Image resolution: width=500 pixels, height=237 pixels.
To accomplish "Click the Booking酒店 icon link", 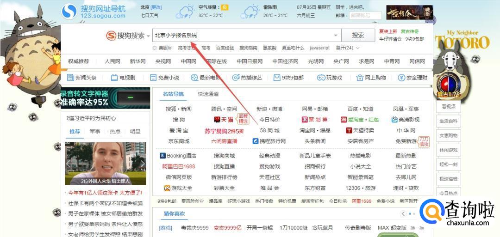I will tap(162, 156).
